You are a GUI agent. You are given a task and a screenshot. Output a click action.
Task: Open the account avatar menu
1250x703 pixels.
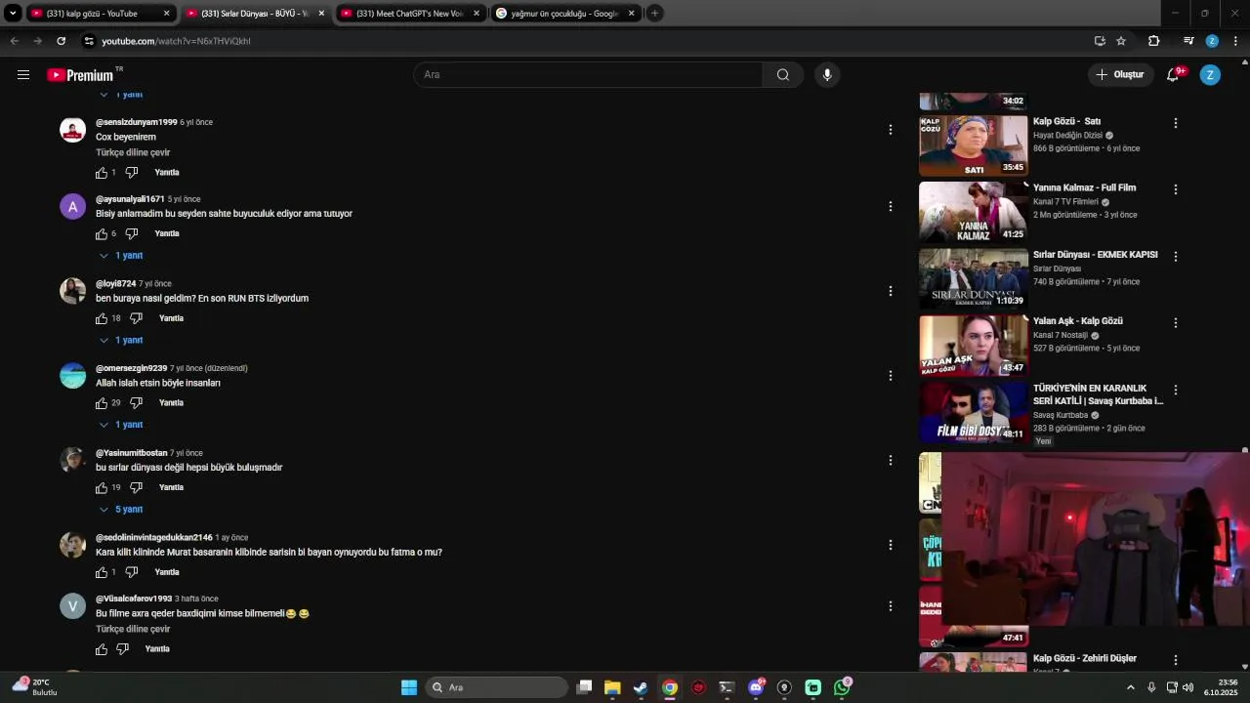1210,75
